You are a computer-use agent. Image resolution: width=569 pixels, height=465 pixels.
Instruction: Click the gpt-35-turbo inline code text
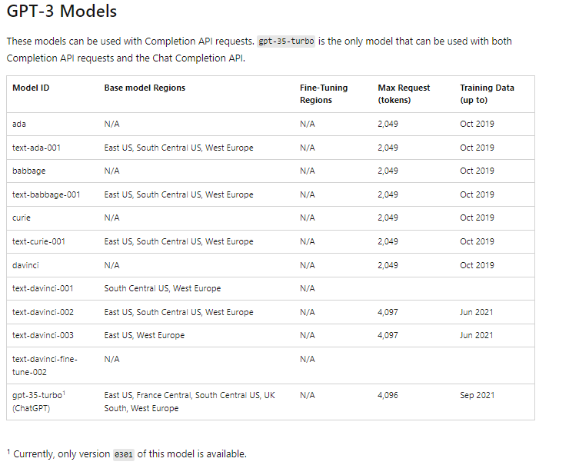(286, 42)
